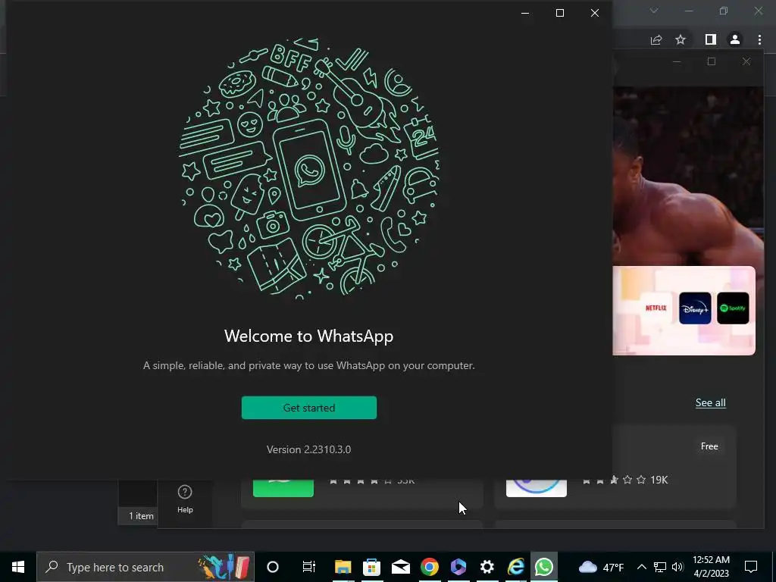Viewport: 776px width, 582px height.
Task: Open the Windows Start menu
Action: coord(18,567)
